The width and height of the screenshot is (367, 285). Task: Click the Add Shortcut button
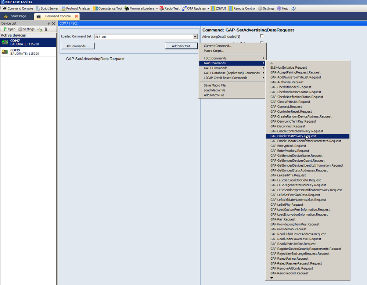click(x=181, y=46)
